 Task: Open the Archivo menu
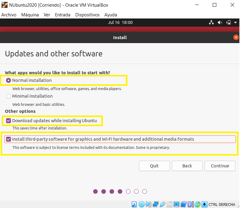click(x=9, y=15)
